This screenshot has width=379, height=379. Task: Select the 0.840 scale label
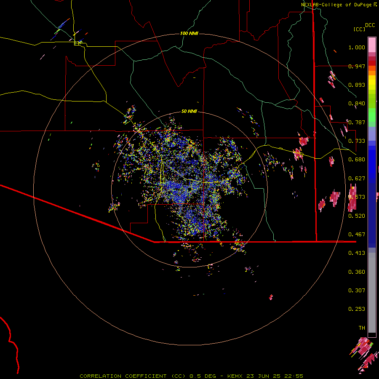[357, 104]
